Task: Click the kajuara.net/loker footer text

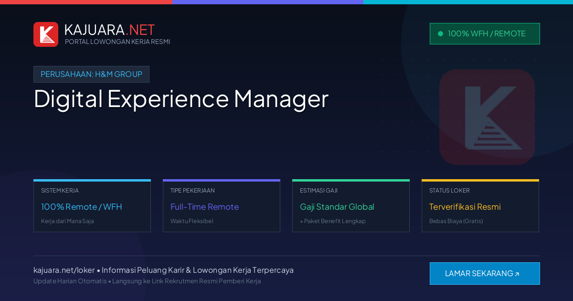Action: 64,270
